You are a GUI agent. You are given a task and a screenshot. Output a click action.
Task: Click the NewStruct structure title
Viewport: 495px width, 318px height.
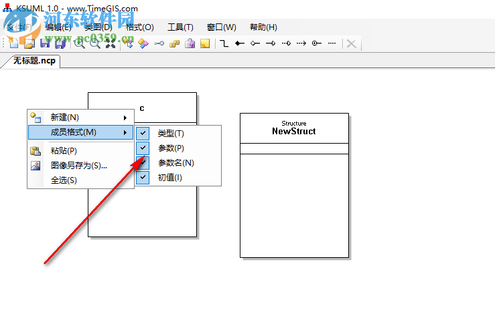pos(294,132)
